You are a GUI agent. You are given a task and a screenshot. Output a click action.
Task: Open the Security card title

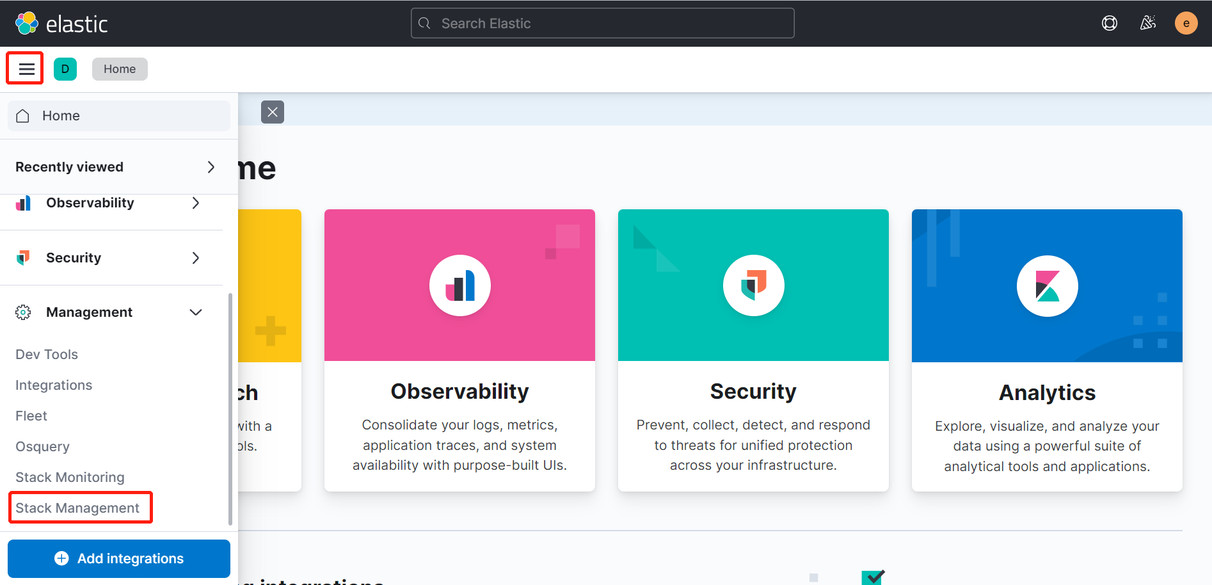point(753,391)
